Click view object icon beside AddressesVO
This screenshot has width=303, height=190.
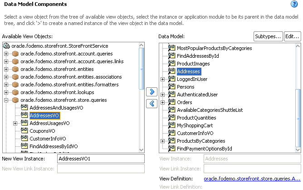point(24,115)
